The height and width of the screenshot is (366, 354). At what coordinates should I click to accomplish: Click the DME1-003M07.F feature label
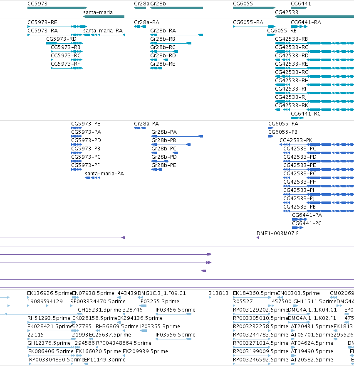(277, 233)
